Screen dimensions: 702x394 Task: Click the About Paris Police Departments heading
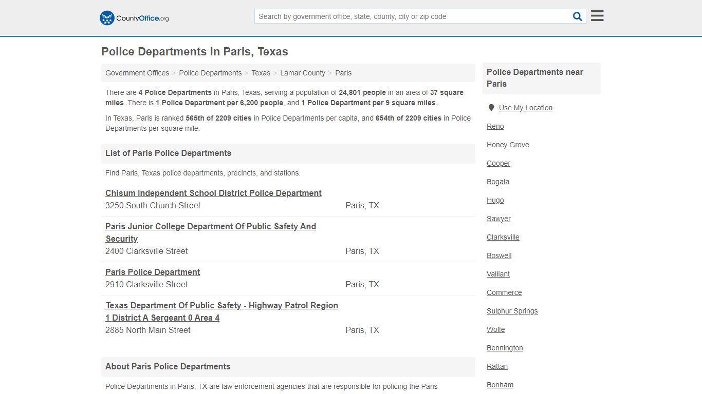click(168, 366)
